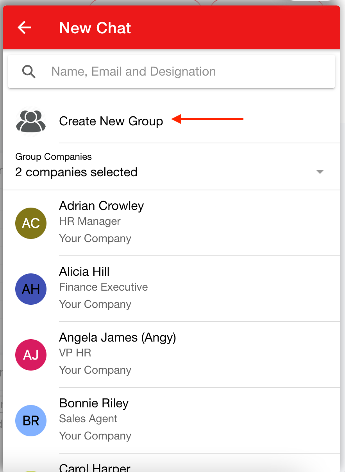The height and width of the screenshot is (472, 345).
Task: Click 2 companies selected text
Action: coord(76,172)
